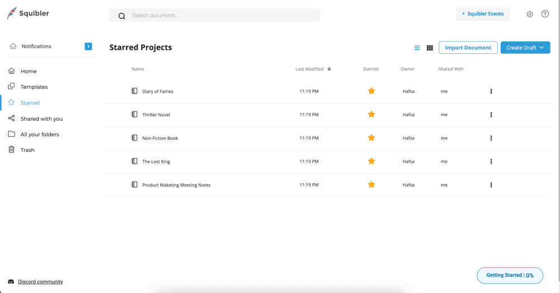This screenshot has height=293, width=560.
Task: Click shared with 'me' in The Lost King row
Action: (444, 161)
